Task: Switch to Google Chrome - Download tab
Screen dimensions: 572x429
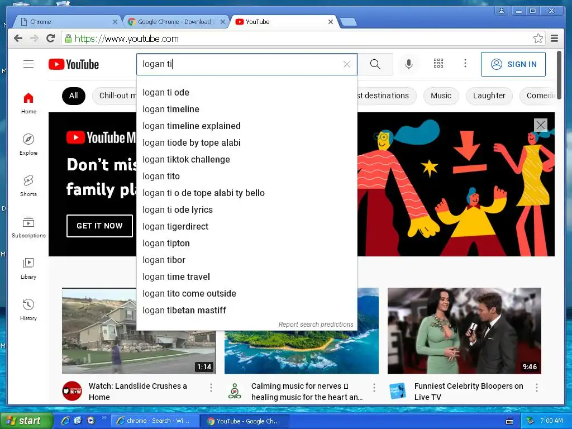Action: point(174,22)
